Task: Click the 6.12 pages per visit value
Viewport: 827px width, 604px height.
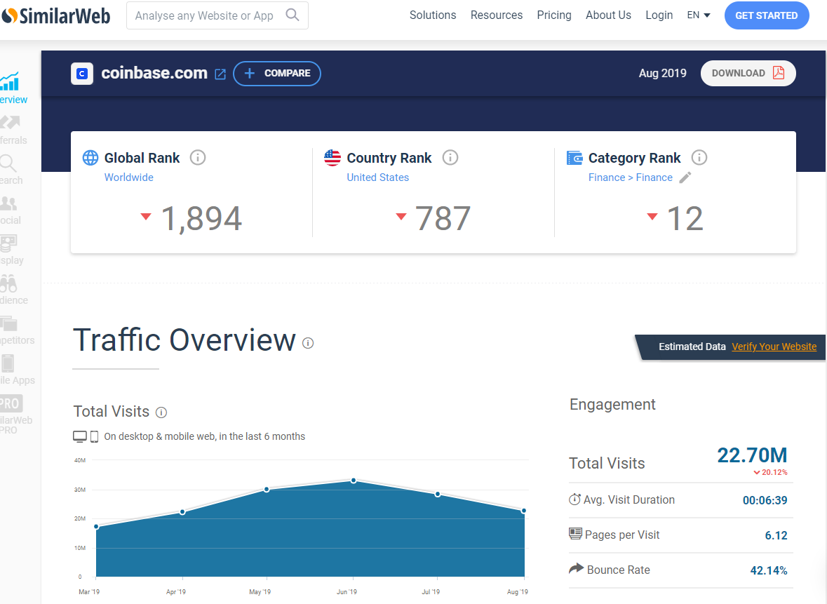Action: coord(776,535)
